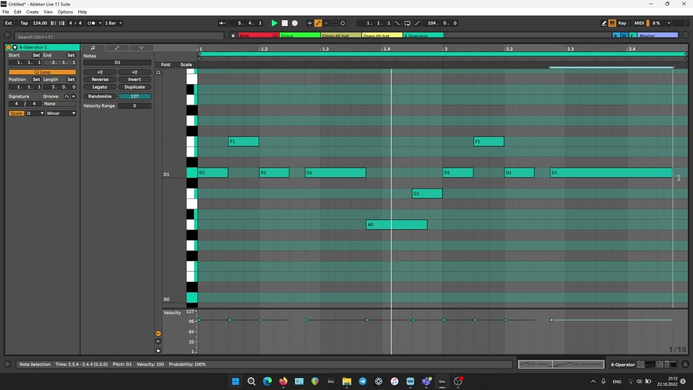
Task: Open the Options menu
Action: click(x=65, y=12)
